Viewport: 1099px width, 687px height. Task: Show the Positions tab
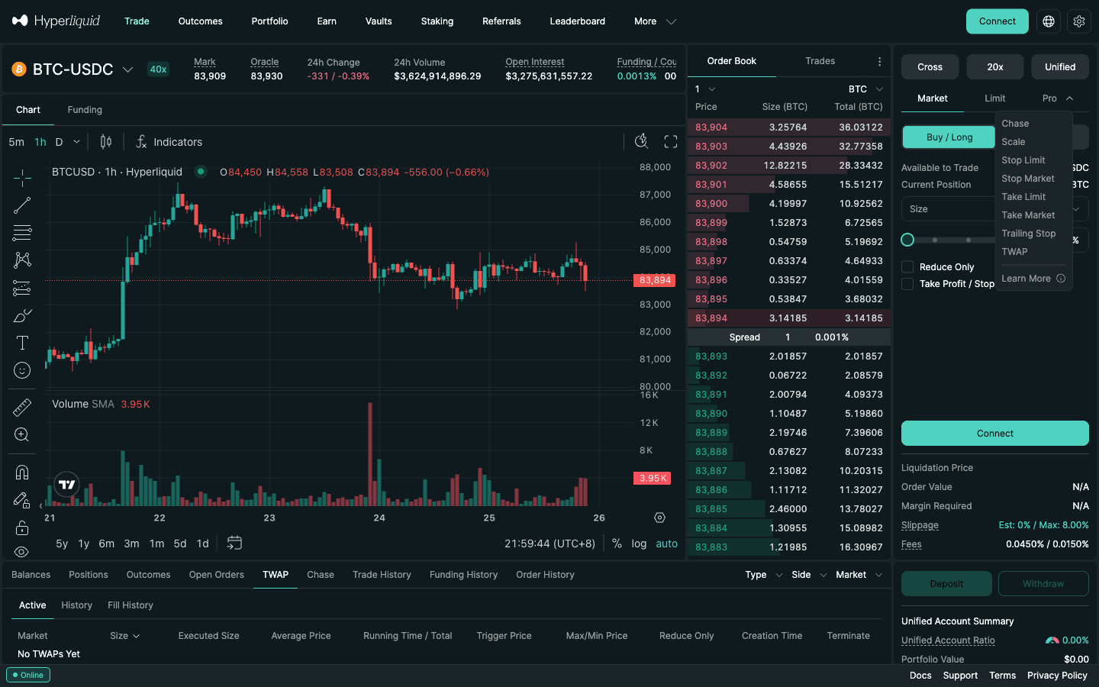89,575
